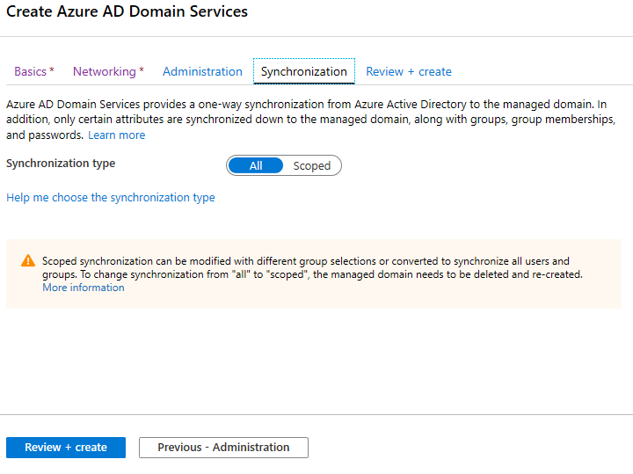This screenshot has height=474, width=633.
Task: Click the orange warning triangle icon
Action: click(28, 261)
